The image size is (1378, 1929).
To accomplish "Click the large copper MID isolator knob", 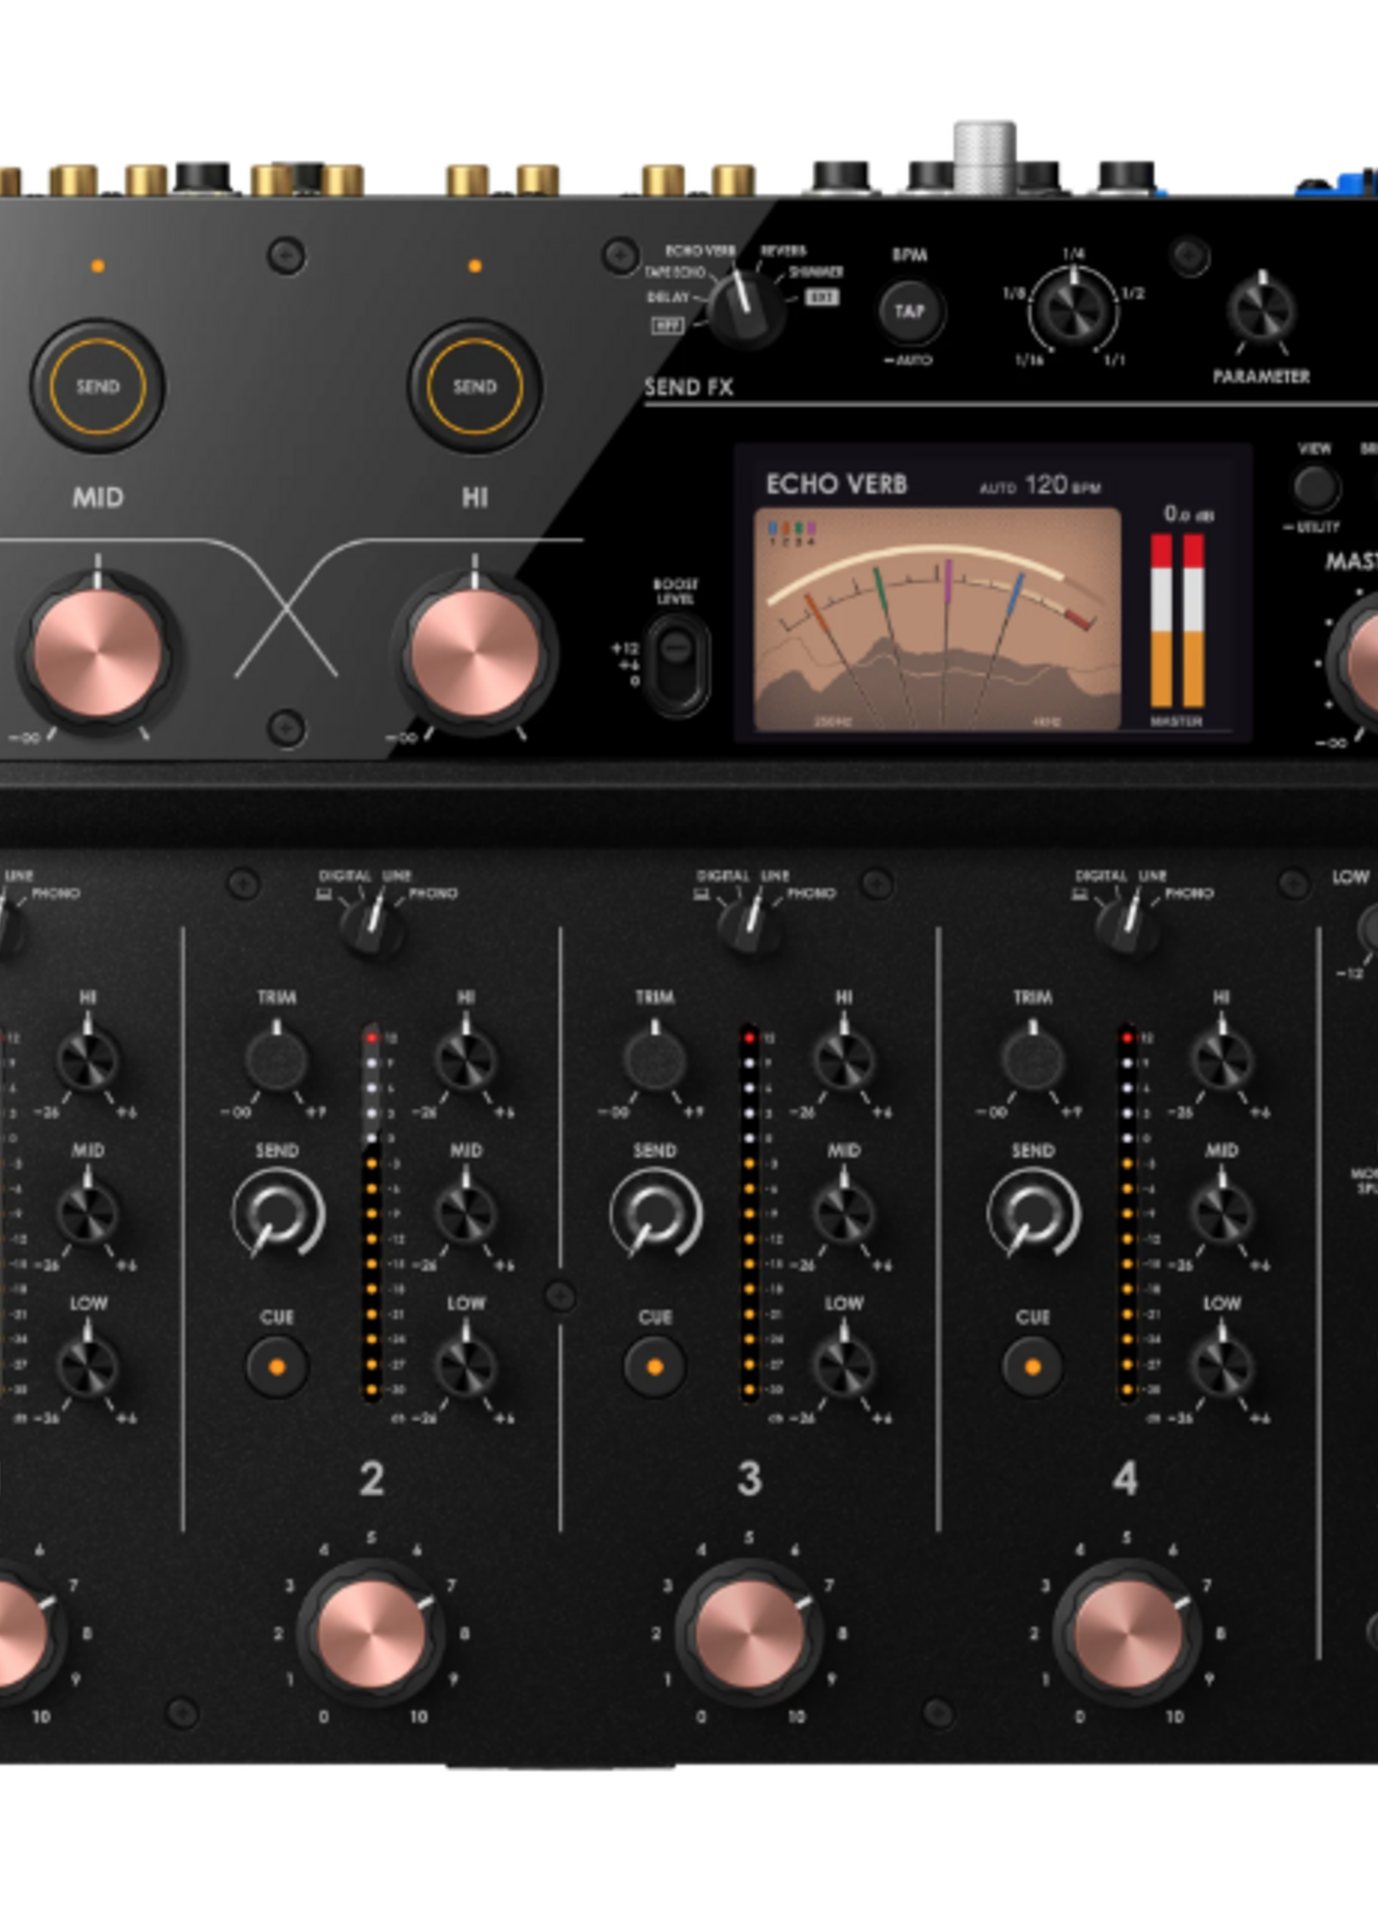I will [97, 652].
